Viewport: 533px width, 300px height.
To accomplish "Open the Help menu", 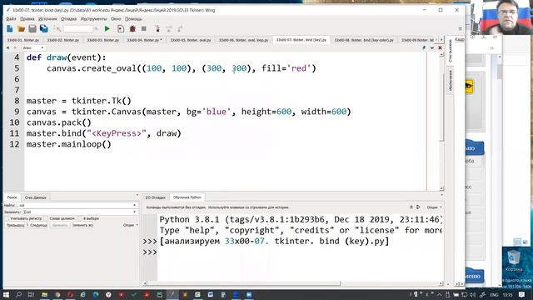I will click(x=133, y=19).
